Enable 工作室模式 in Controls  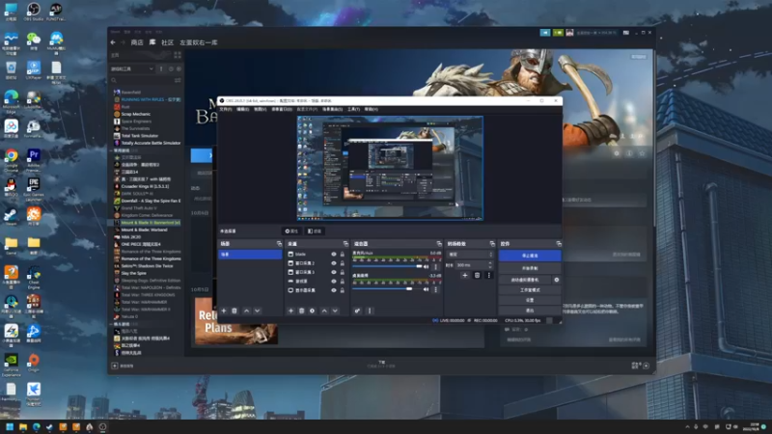[530, 290]
